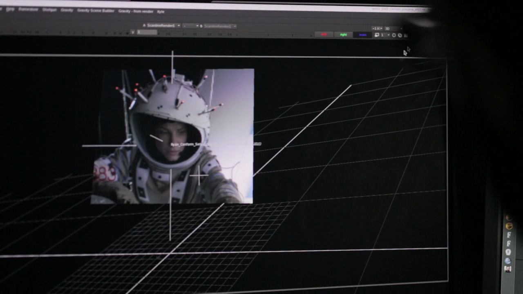The image size is (523, 294).
Task: Select the red left view button
Action: 324,35
